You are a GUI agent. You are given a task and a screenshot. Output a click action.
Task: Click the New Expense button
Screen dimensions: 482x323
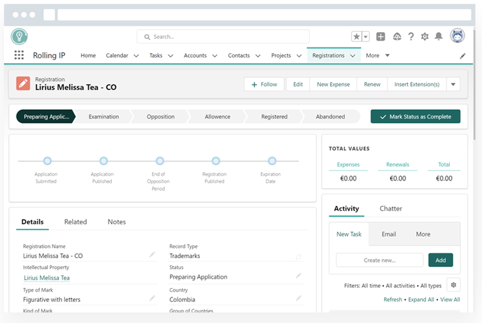click(333, 84)
